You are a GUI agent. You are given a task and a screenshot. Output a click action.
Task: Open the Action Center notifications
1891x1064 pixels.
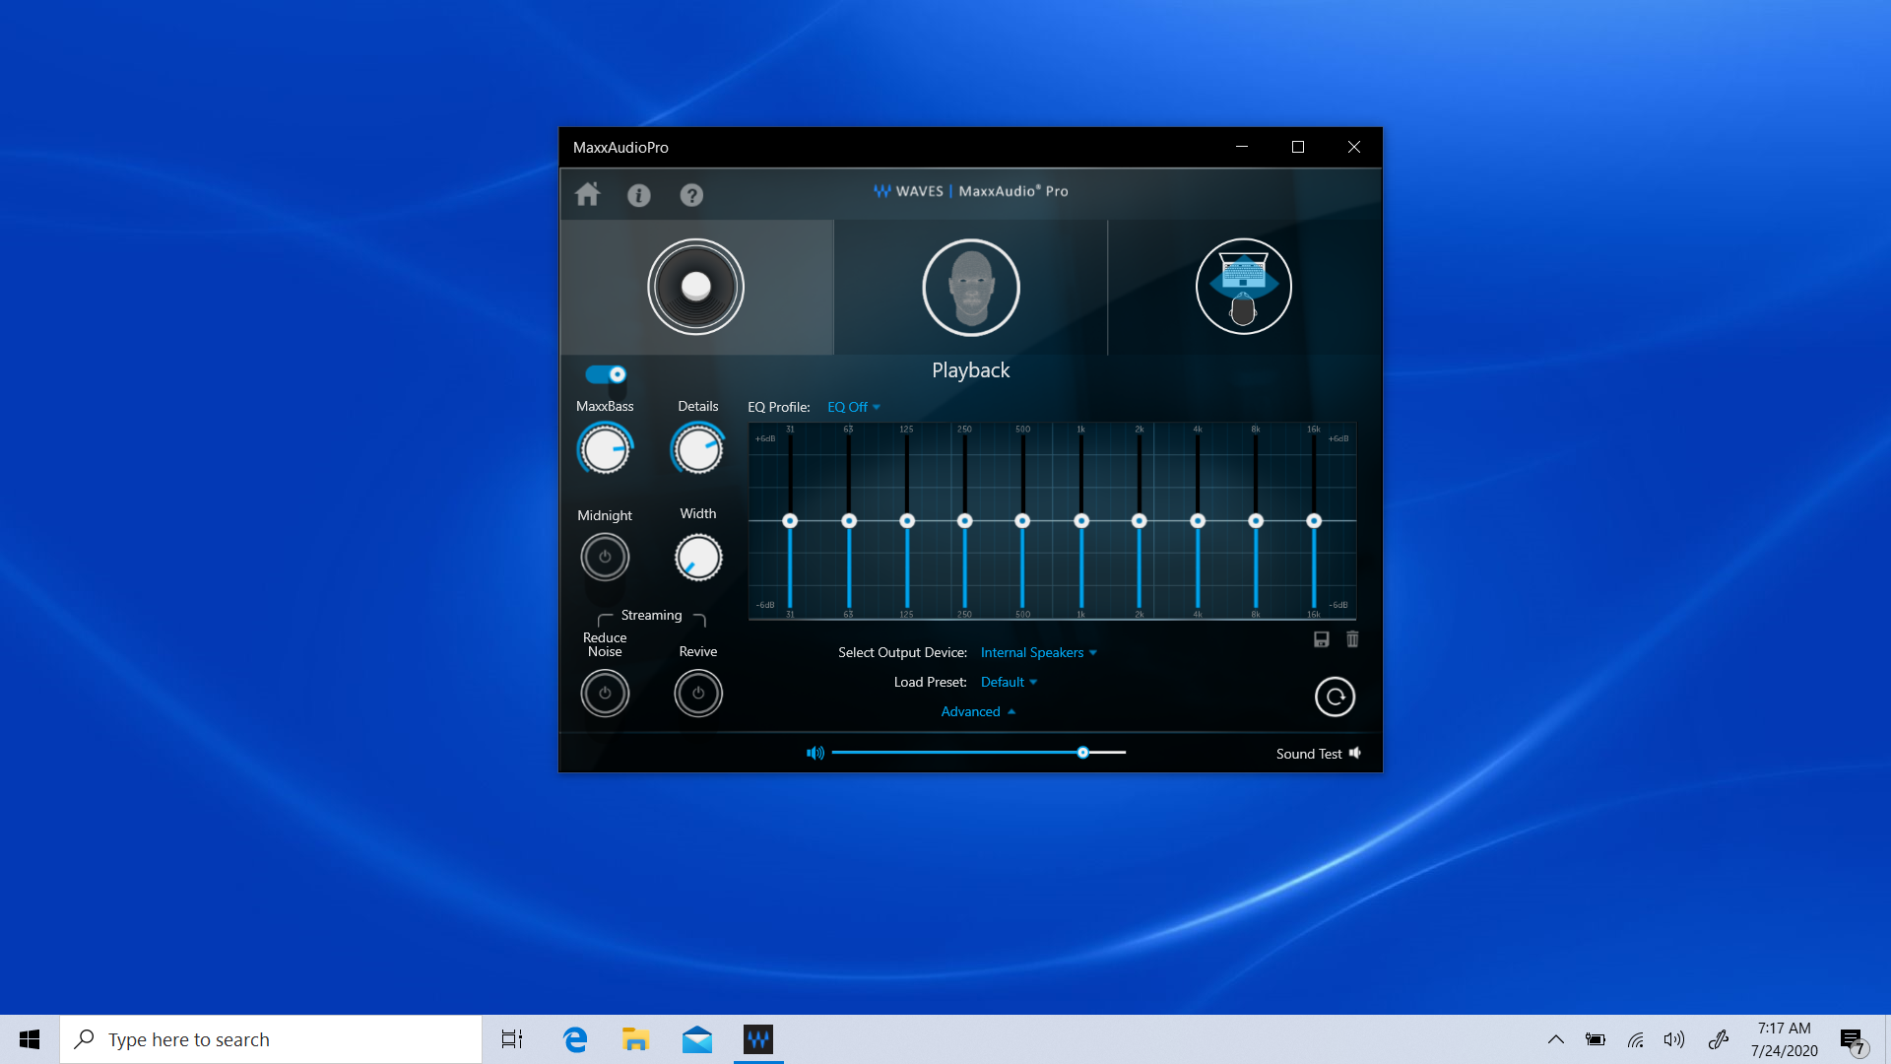coord(1853,1040)
